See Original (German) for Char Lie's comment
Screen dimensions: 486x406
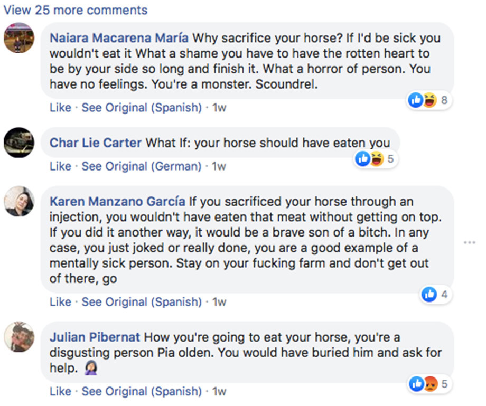tap(142, 166)
